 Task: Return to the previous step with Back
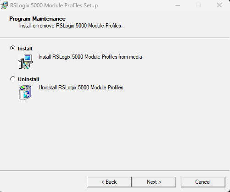(x=109, y=182)
